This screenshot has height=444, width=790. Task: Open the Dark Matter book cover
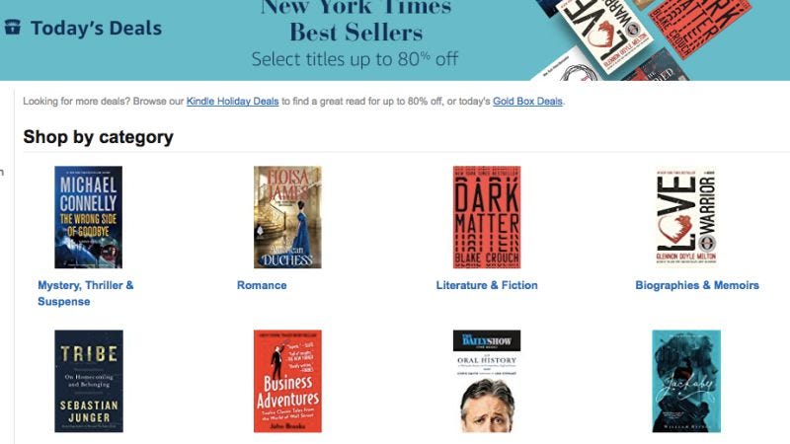(487, 217)
